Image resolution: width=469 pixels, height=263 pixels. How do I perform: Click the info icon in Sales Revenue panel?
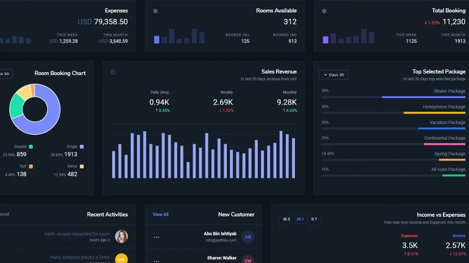point(113,72)
